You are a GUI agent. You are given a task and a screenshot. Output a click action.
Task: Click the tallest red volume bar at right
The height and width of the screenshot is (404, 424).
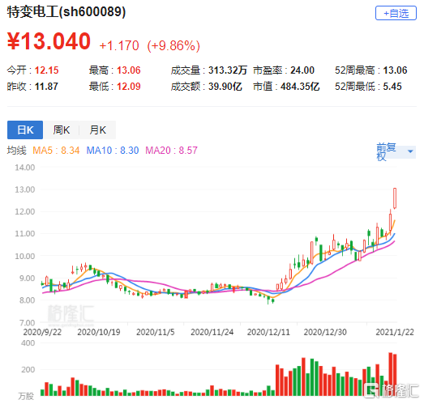(x=390, y=374)
